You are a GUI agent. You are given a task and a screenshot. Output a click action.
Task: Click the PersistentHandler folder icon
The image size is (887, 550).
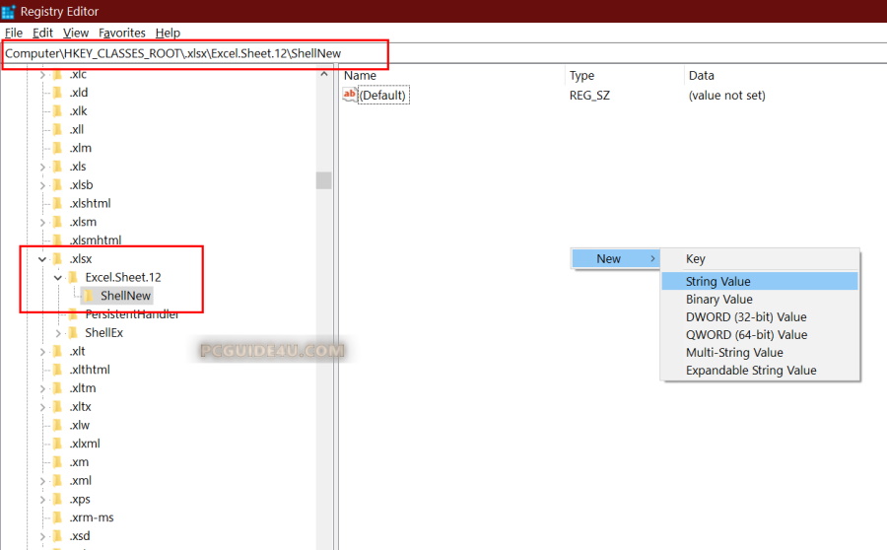73,314
